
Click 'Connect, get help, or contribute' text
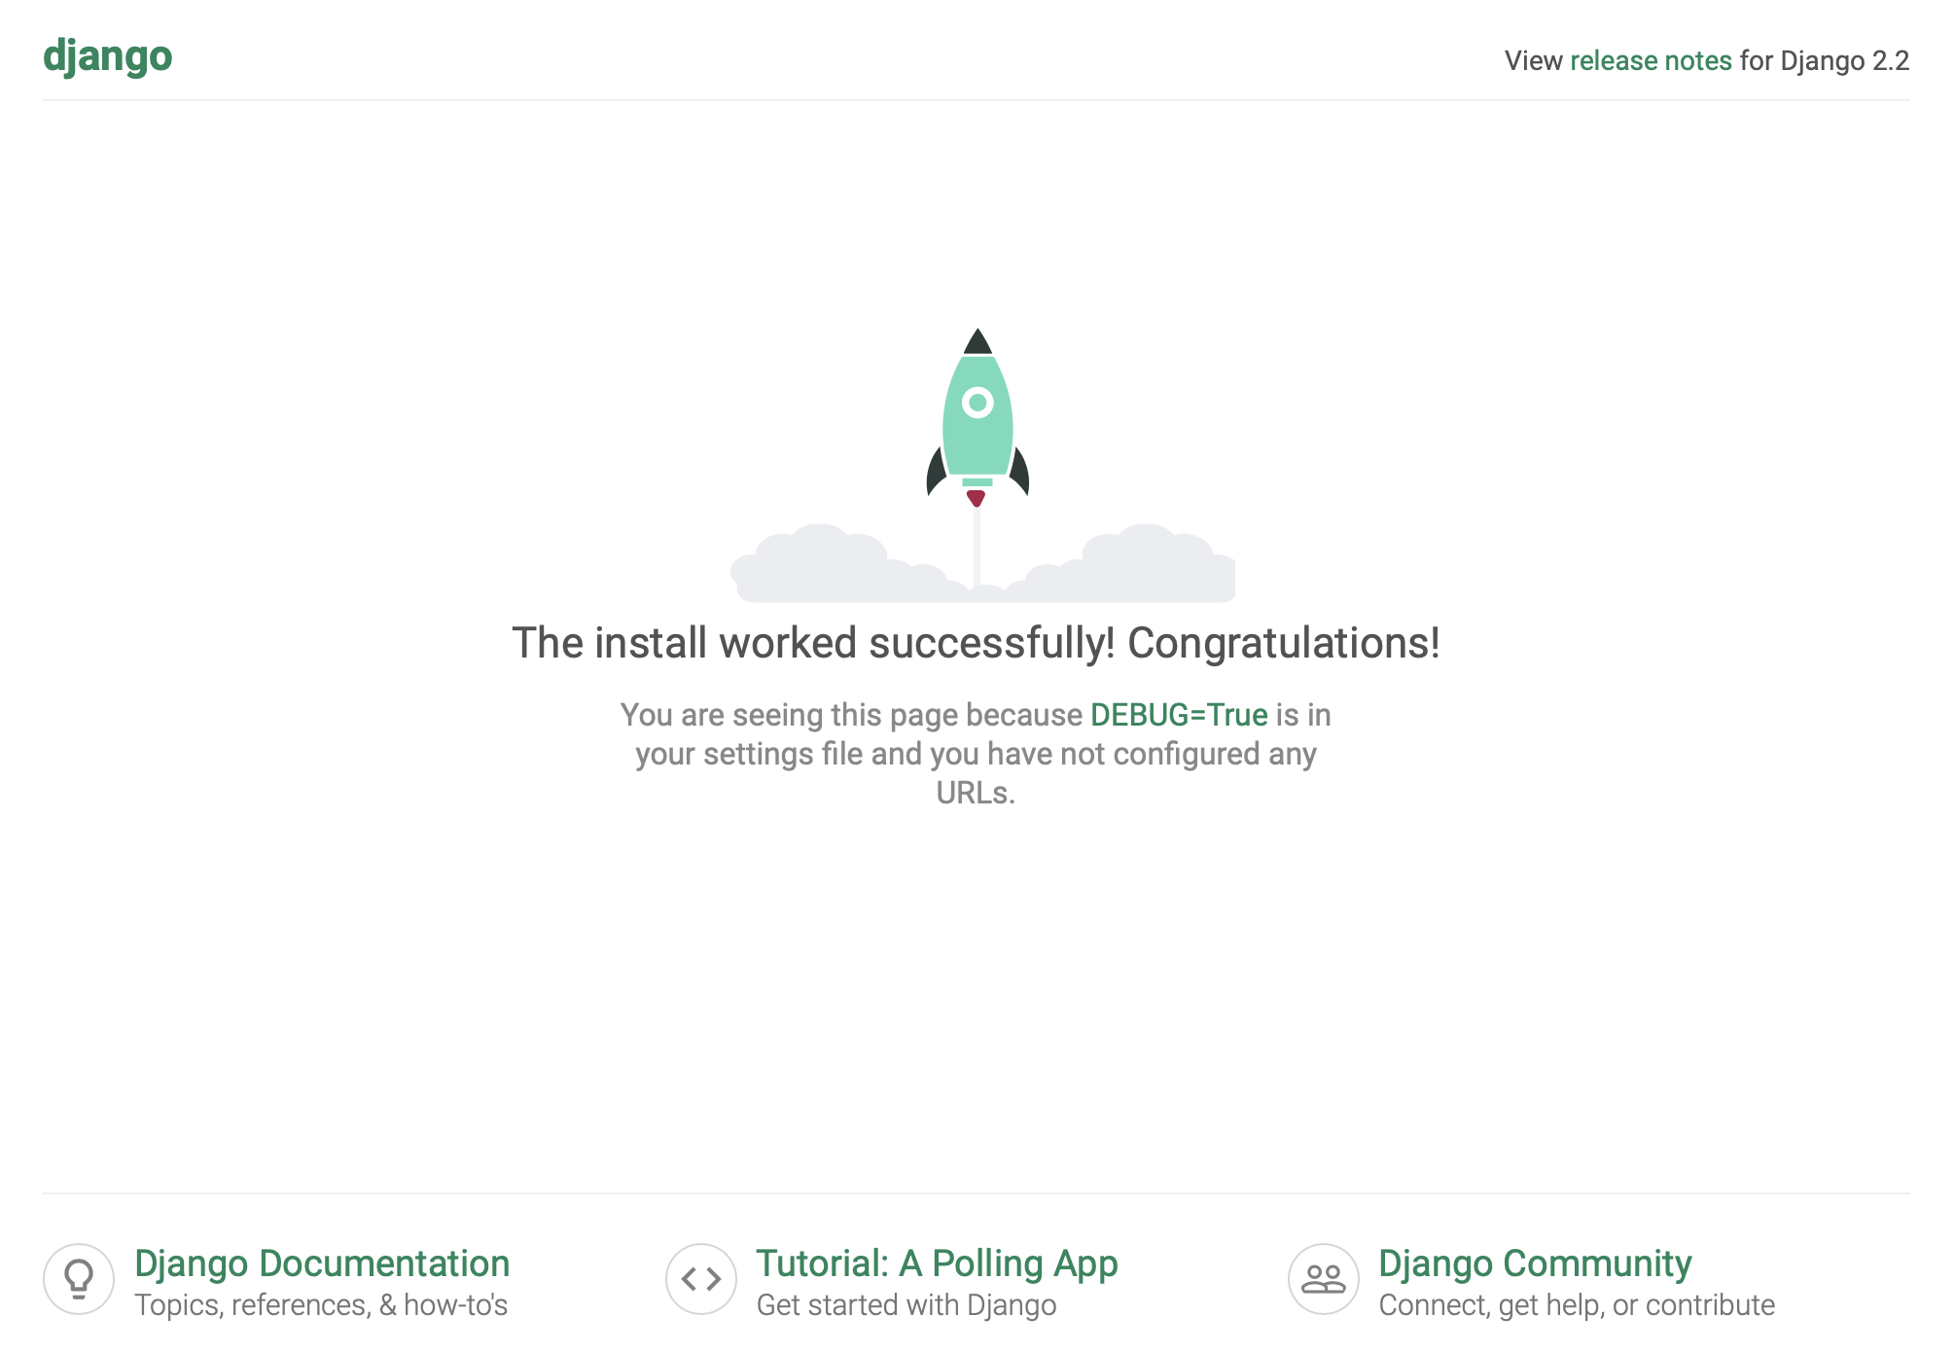point(1577,1305)
